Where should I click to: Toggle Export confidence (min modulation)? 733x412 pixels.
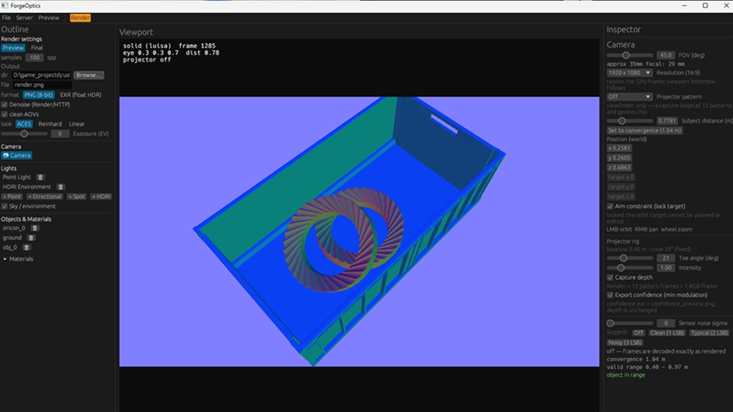pos(610,295)
